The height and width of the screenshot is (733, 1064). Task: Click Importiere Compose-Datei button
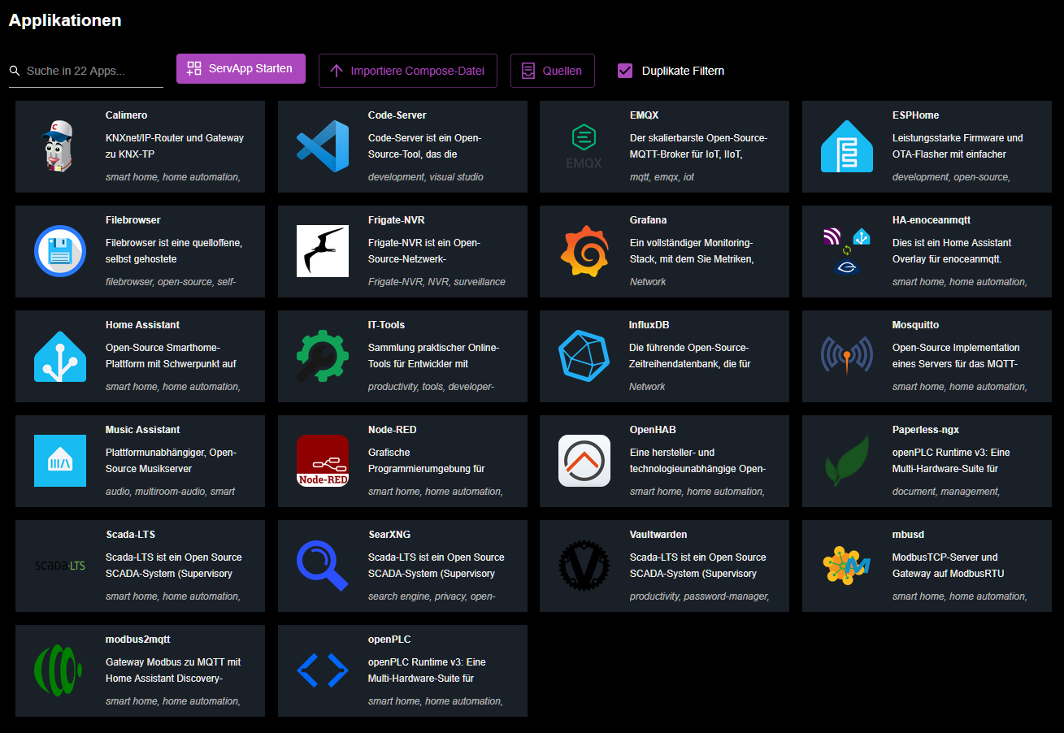(408, 71)
